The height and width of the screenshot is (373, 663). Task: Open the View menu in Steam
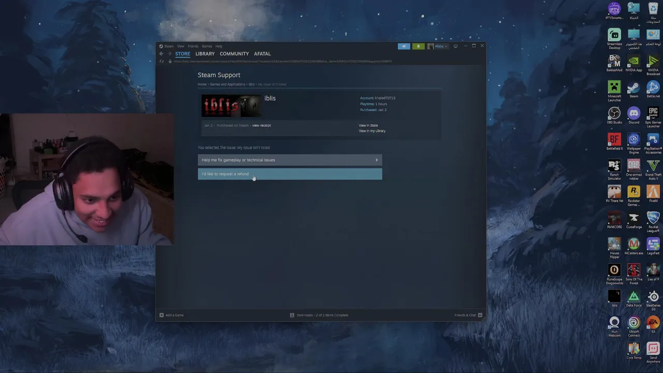181,46
